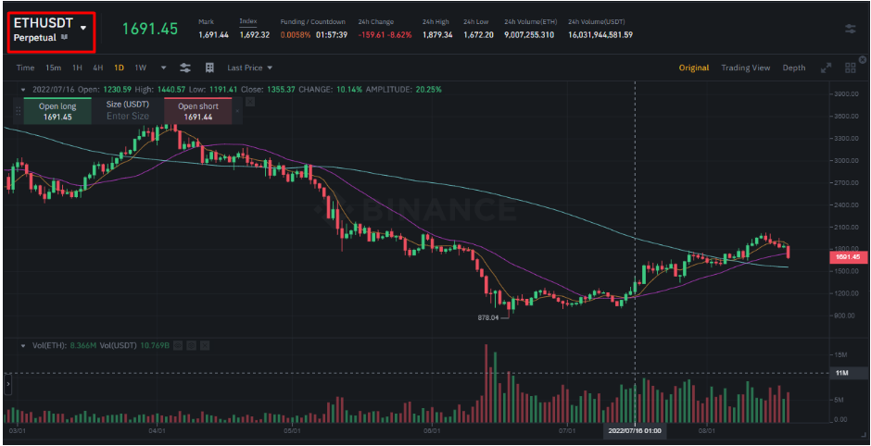The width and height of the screenshot is (871, 446).
Task: Open the Last Price dropdown
Action: click(x=250, y=68)
